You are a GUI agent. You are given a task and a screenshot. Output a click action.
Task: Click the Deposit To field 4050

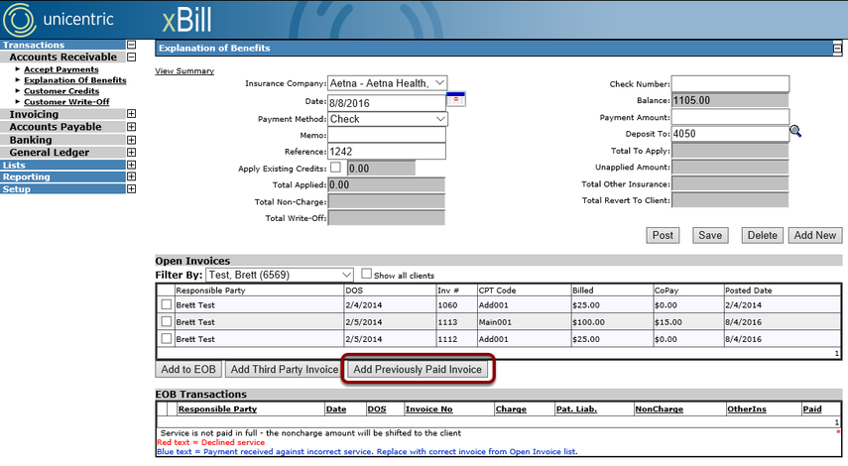pyautogui.click(x=730, y=134)
